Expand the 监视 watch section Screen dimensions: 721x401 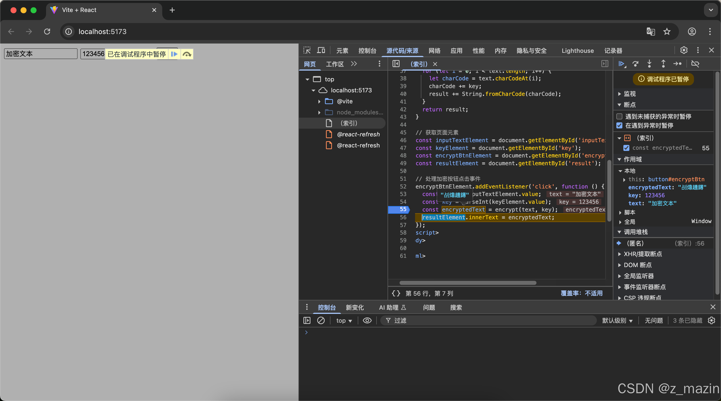[x=619, y=94]
